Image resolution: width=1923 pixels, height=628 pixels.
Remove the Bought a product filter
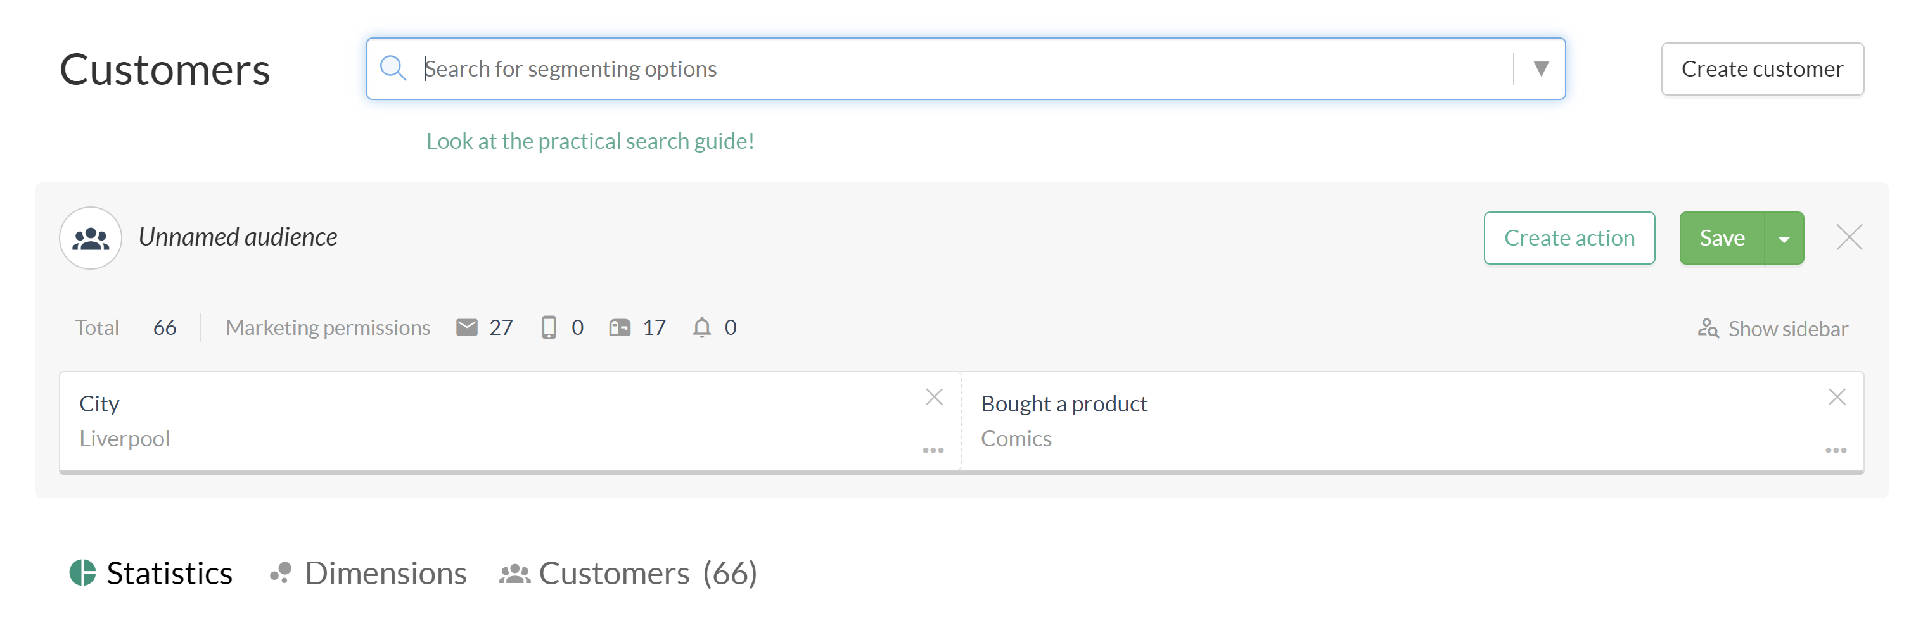[1836, 397]
